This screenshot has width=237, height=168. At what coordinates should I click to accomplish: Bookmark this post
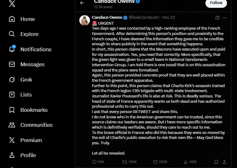[216, 162]
